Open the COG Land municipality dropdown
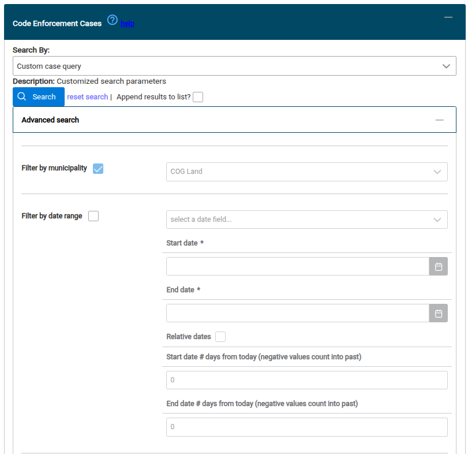The width and height of the screenshot is (468, 454). point(307,172)
